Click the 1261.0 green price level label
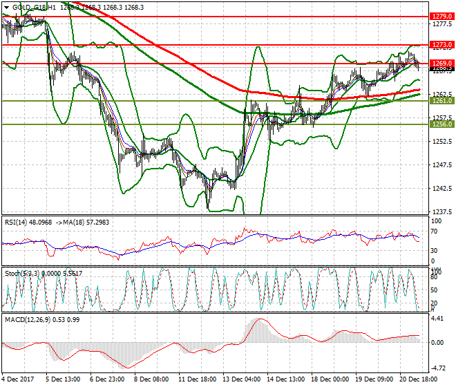 (x=442, y=101)
